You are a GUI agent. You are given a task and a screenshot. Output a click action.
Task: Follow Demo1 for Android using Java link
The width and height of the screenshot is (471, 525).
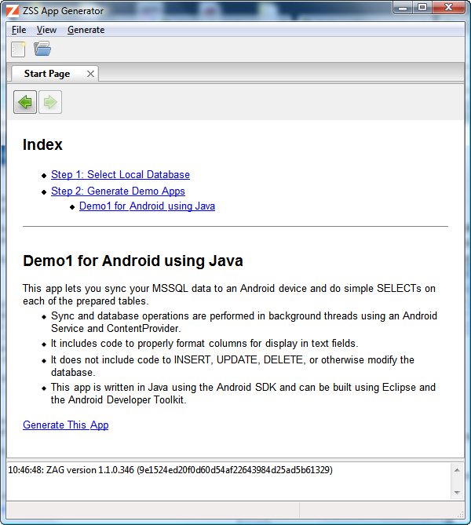point(147,206)
